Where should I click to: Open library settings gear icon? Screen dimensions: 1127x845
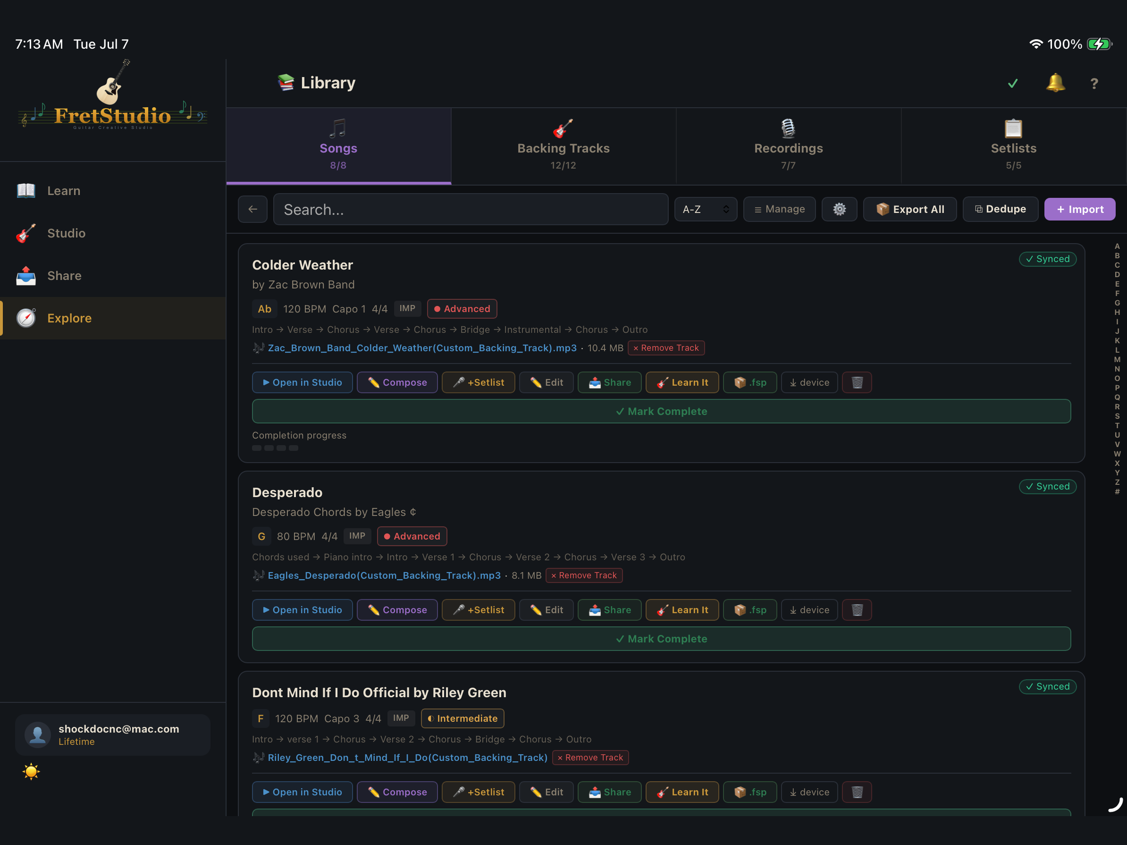click(x=839, y=209)
